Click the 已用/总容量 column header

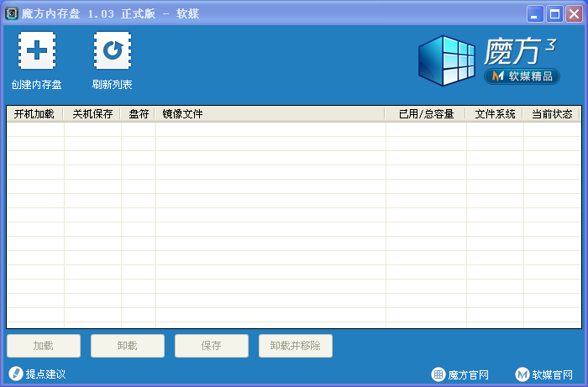click(x=426, y=114)
